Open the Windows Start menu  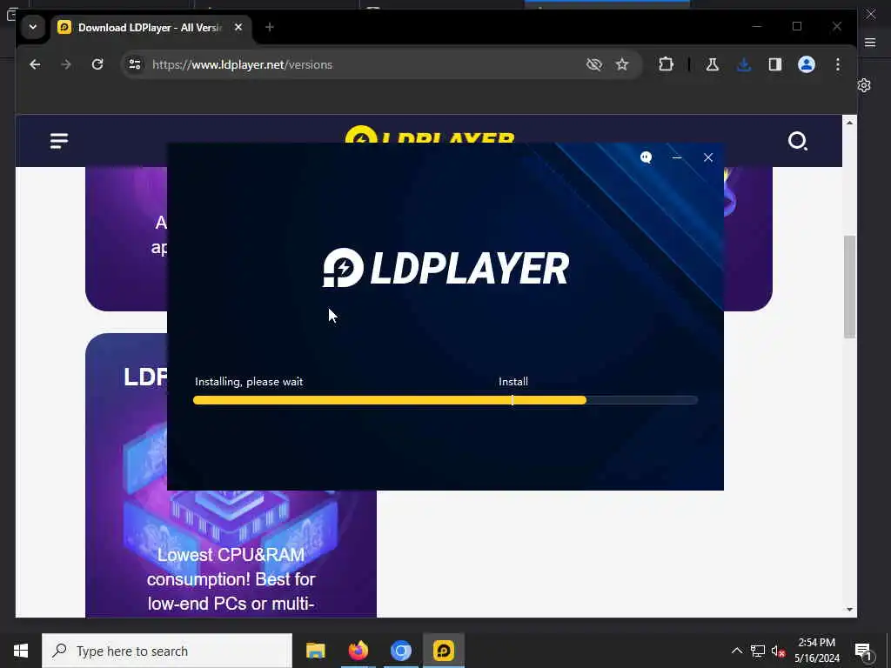[21, 651]
